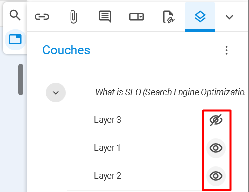Viewport: 249px width, 192px height.
Task: Open the links panel icon
Action: (x=42, y=17)
